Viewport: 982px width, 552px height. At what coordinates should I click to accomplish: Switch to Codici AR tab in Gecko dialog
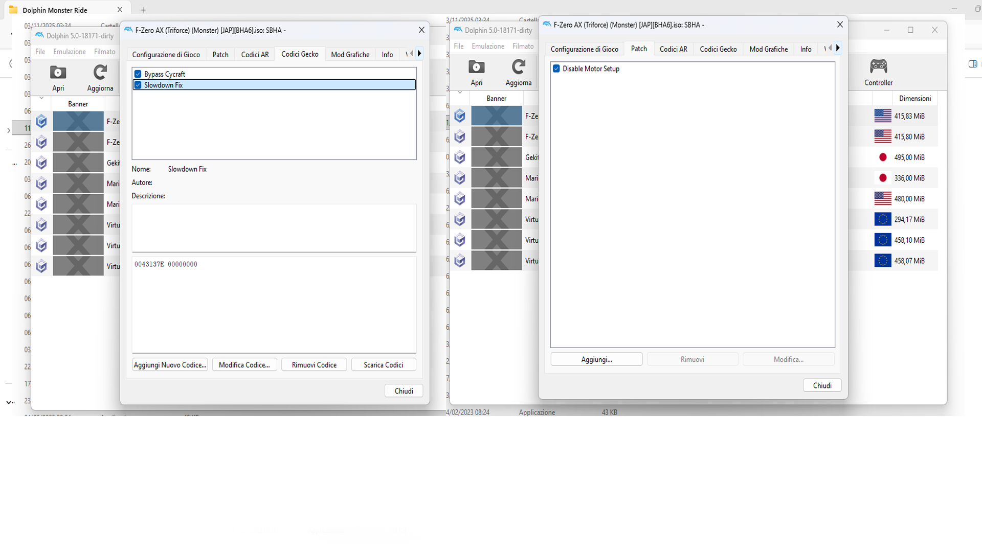pos(255,55)
